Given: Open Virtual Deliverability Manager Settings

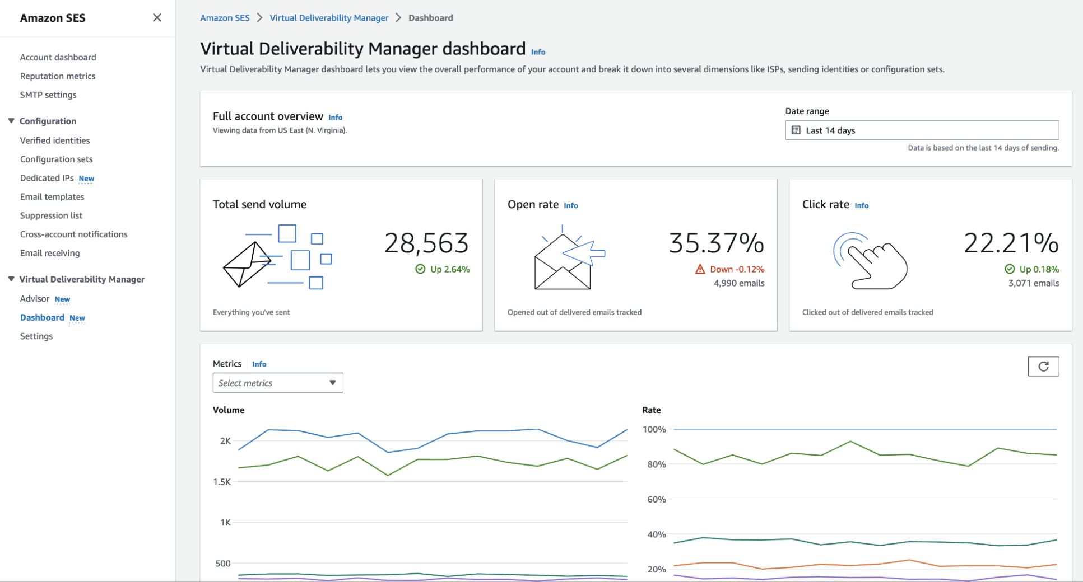Looking at the screenshot, I should (36, 336).
